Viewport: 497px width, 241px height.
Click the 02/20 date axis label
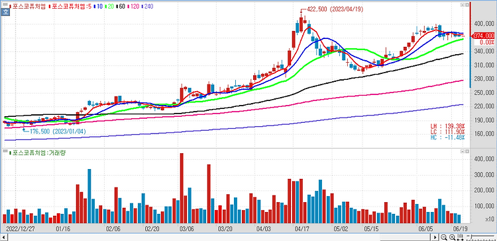click(x=152, y=228)
